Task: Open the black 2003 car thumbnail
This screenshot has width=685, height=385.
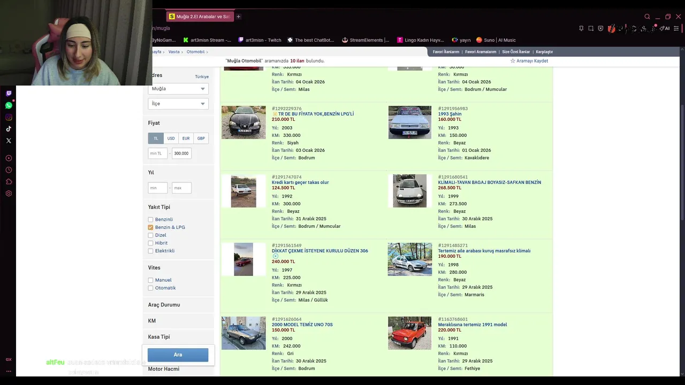Action: click(243, 122)
